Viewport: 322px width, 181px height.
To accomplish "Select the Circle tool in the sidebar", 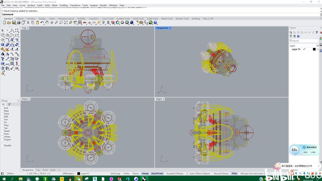I will pyautogui.click(x=3, y=35).
